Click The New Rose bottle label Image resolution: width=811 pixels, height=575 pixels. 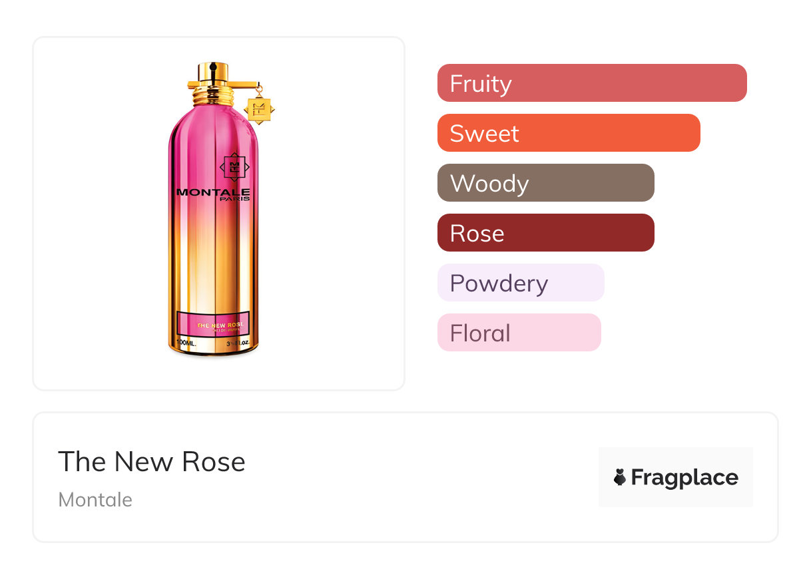point(212,323)
